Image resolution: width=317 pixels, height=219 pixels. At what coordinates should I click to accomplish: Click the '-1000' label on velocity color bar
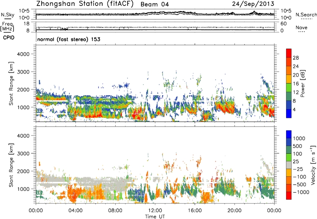(x=301, y=192)
